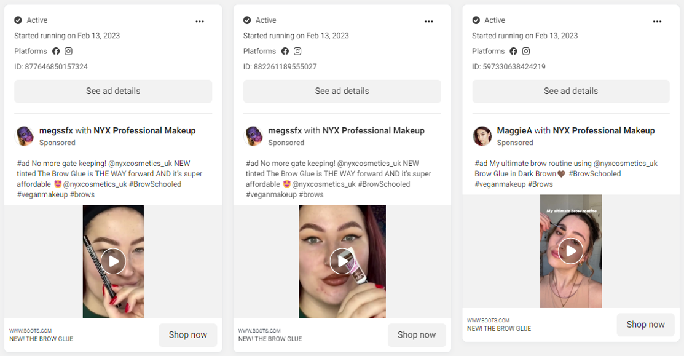The width and height of the screenshot is (684, 356).
Task: Click WWW.BOOTS.COM link on MaggieA ad card
Action: [x=488, y=320]
